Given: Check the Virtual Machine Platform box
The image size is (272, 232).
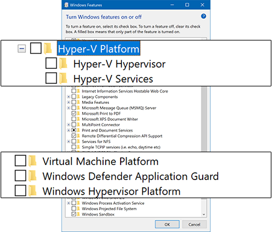Looking at the screenshot, I should coord(21,161).
